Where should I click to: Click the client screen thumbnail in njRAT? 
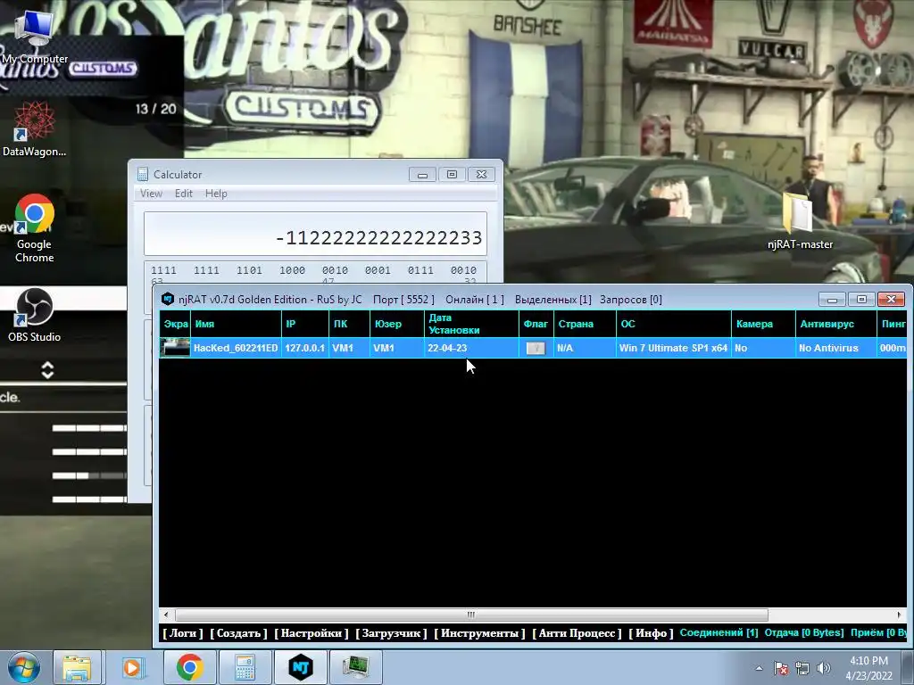click(175, 348)
